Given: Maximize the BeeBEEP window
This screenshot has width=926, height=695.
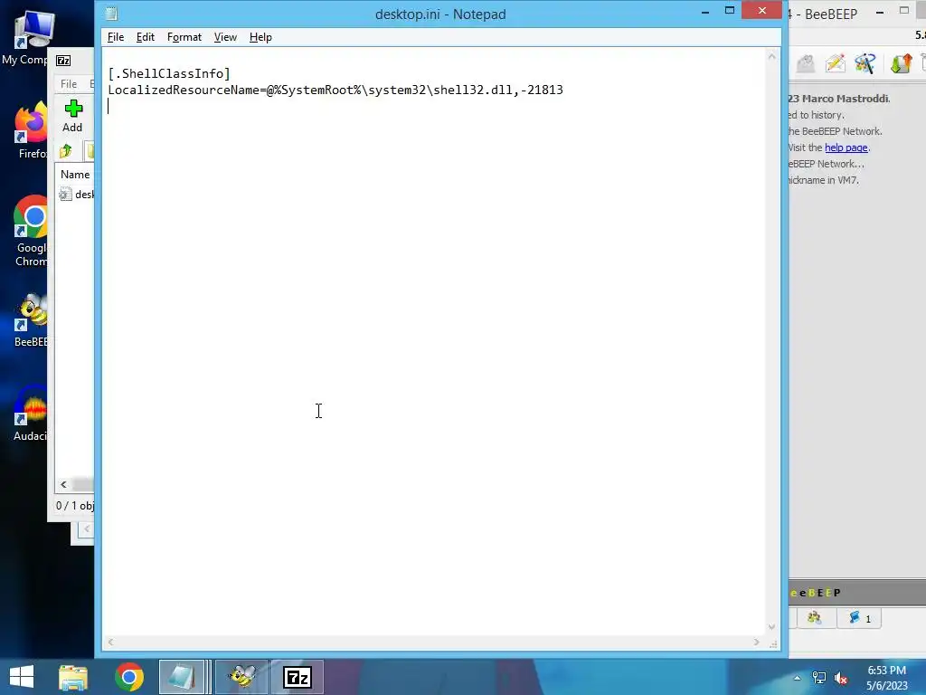Looking at the screenshot, I should tap(904, 10).
